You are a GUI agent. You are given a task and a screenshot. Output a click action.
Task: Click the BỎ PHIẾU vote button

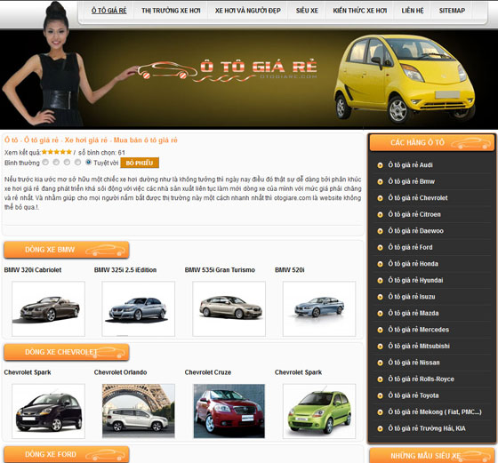click(x=140, y=163)
